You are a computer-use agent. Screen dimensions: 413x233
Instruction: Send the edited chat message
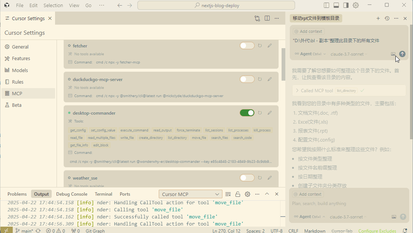402,54
